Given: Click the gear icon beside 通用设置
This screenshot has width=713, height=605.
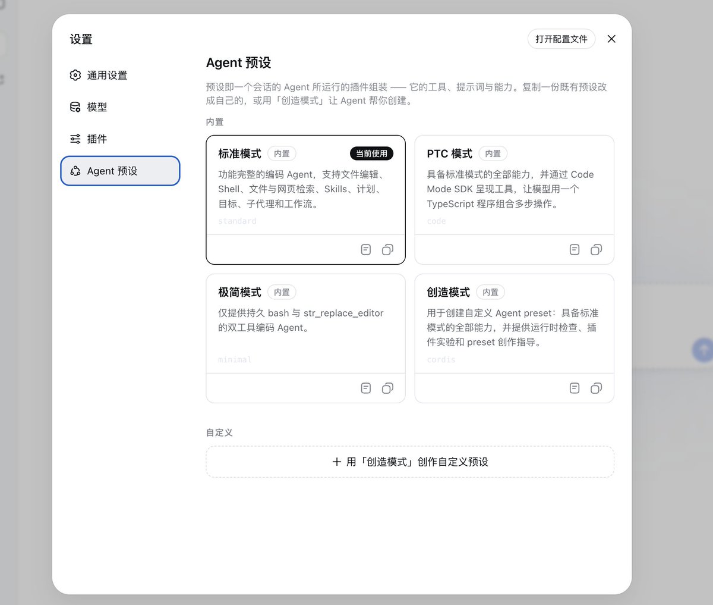Looking at the screenshot, I should (75, 75).
